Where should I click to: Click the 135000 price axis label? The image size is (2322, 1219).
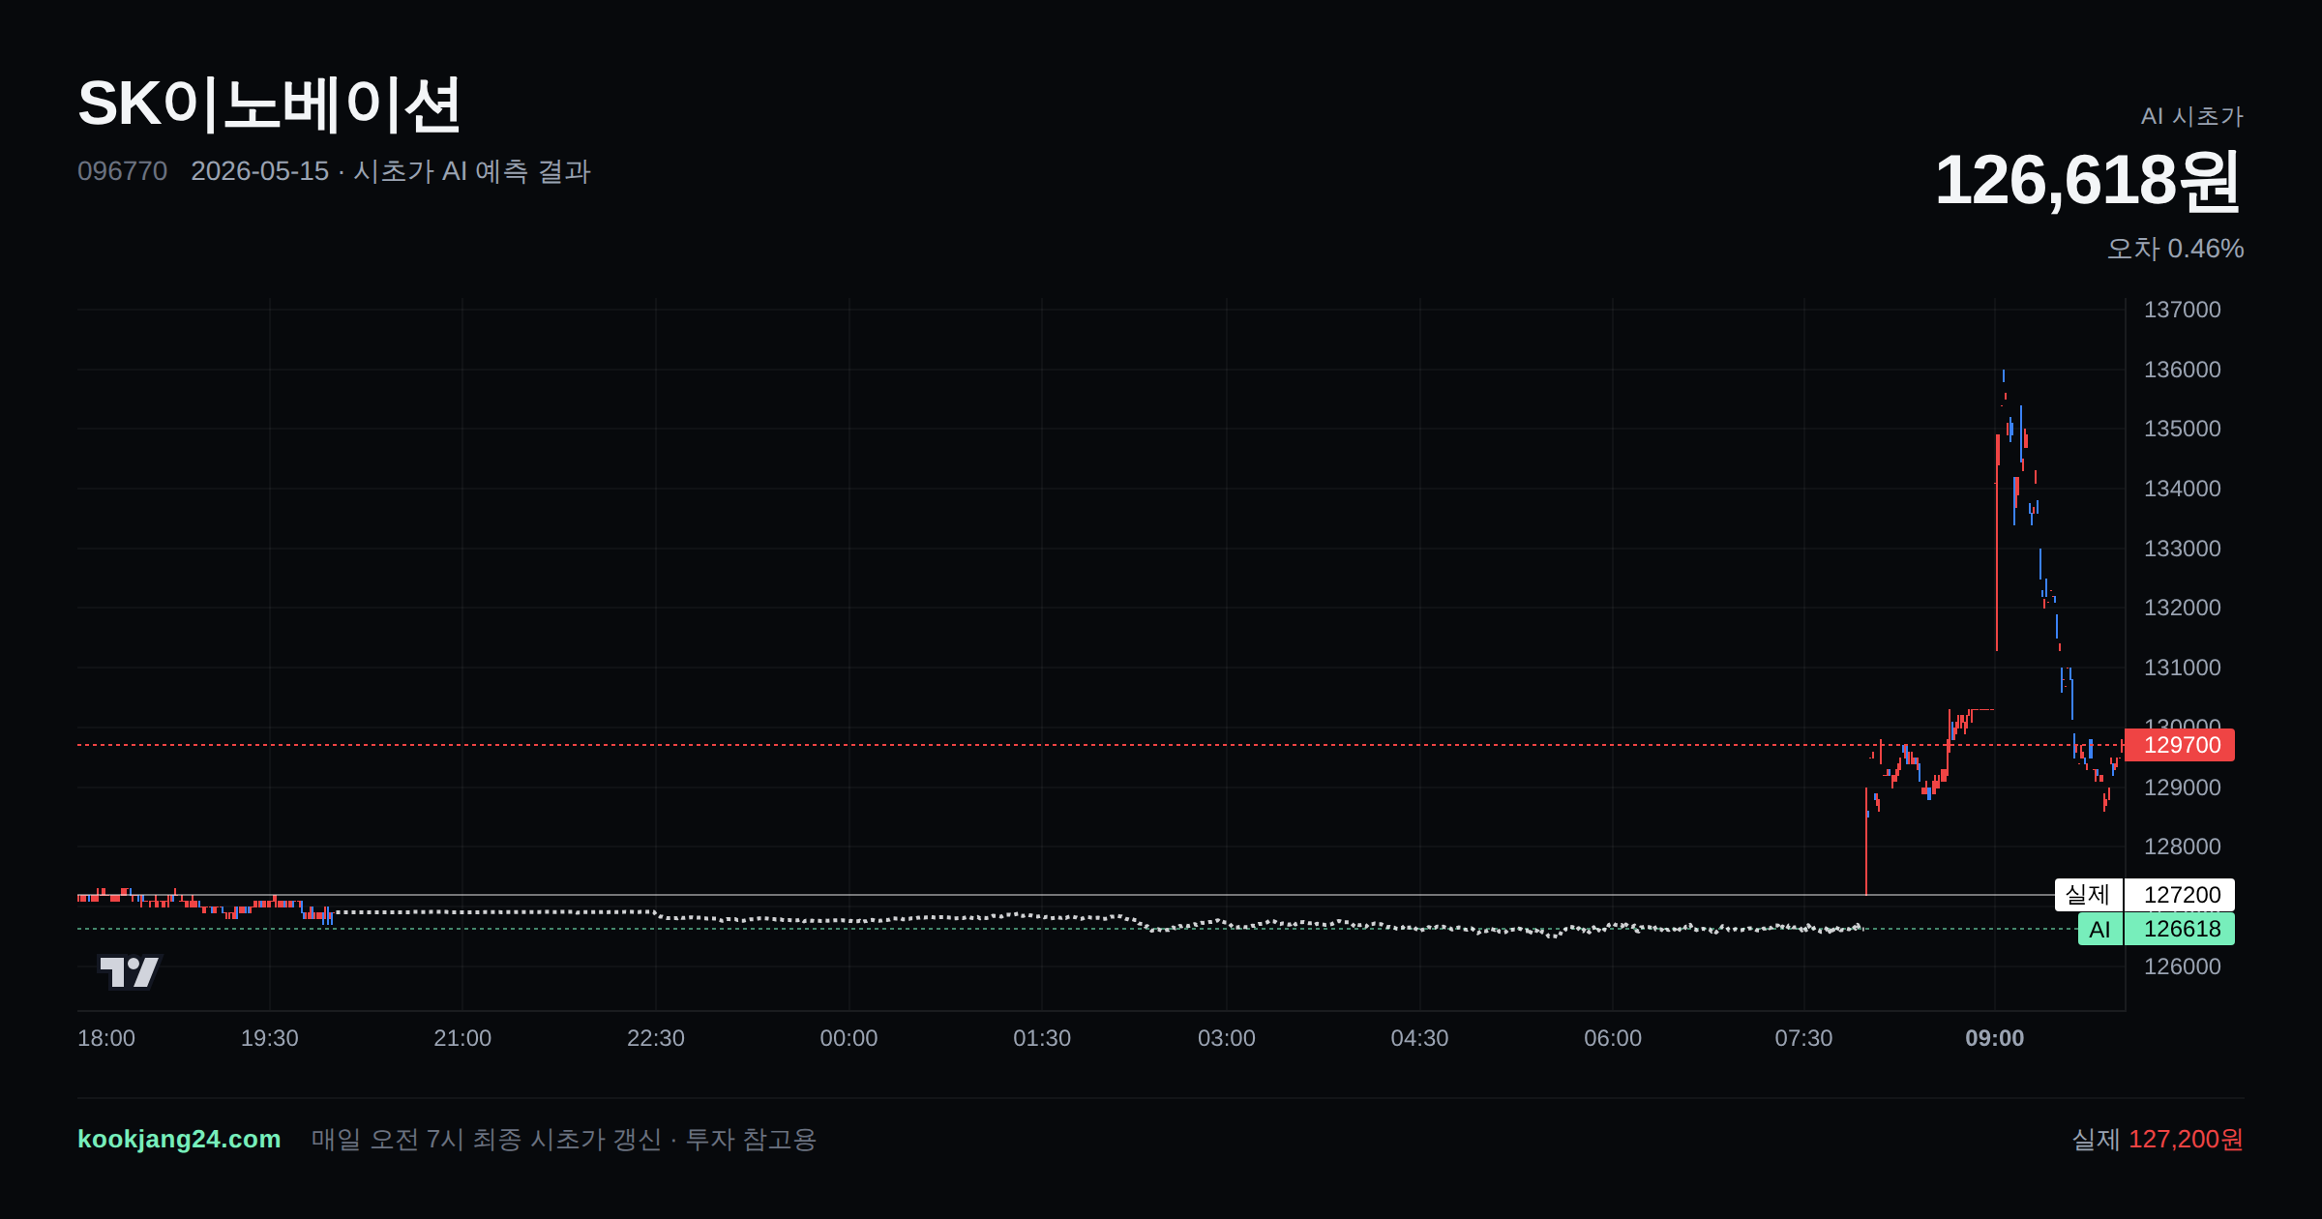2182,429
